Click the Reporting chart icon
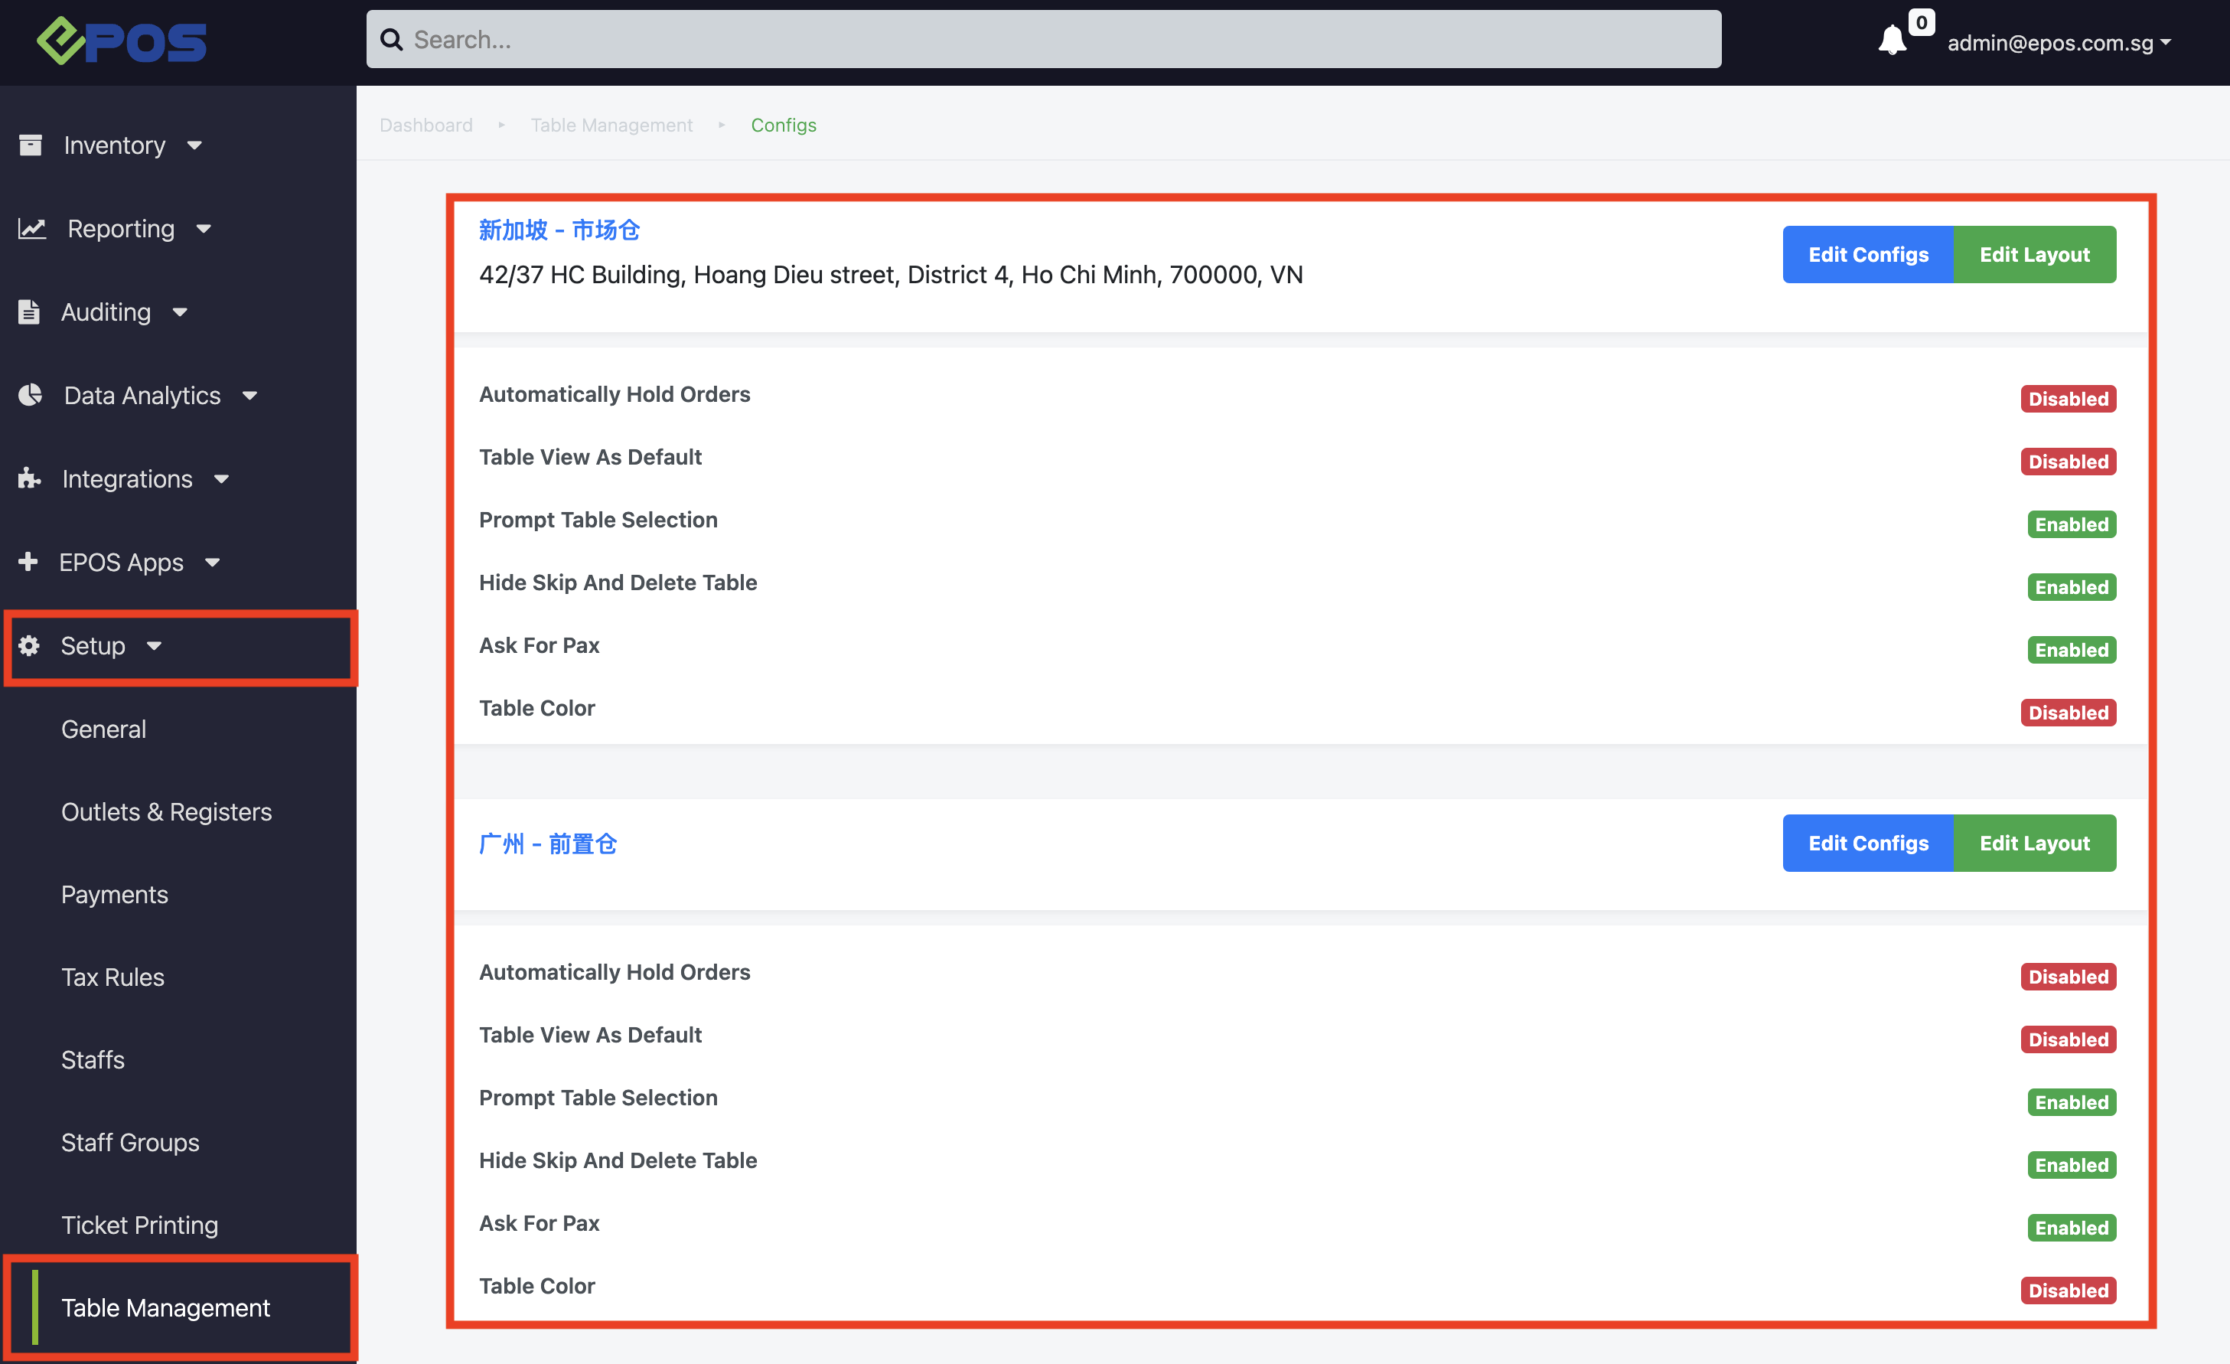Screen dimensions: 2230x1364 pos(33,228)
